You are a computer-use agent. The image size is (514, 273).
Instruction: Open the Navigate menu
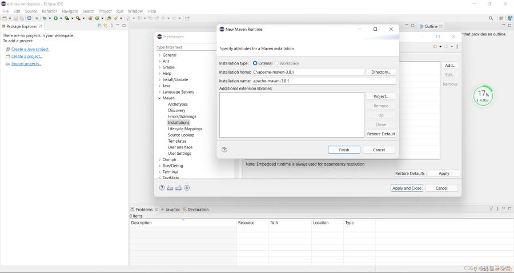(70, 11)
